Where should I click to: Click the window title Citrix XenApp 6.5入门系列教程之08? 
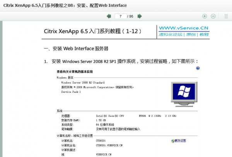[x=65, y=5]
